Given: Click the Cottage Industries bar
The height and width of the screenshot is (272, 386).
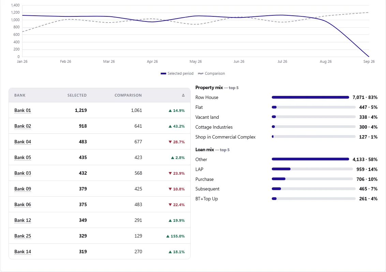Looking at the screenshot, I should pos(314,127).
